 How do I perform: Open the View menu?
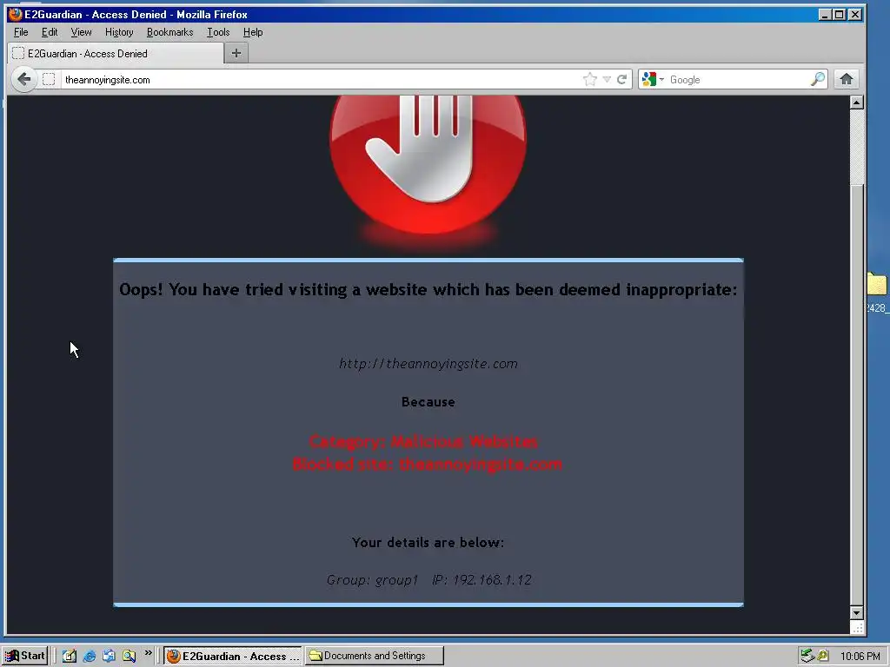pyautogui.click(x=81, y=32)
